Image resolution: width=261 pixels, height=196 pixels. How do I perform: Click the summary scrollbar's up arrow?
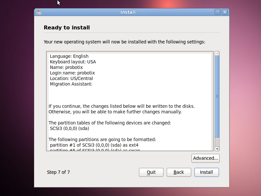(x=217, y=54)
